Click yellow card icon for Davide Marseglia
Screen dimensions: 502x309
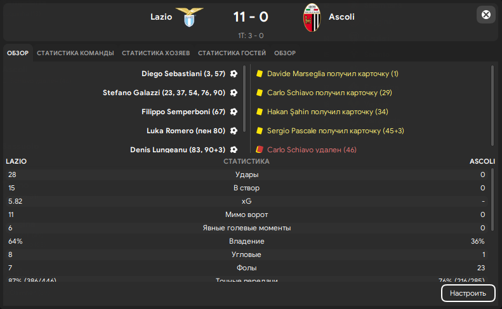[260, 74]
